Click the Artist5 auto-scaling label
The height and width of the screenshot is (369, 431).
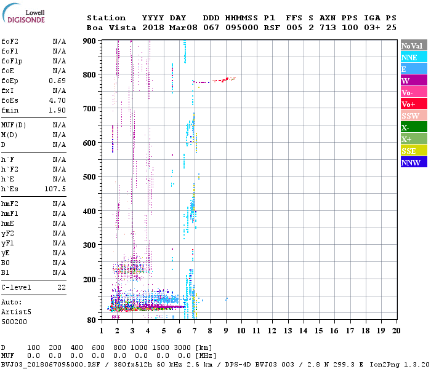pyautogui.click(x=16, y=312)
